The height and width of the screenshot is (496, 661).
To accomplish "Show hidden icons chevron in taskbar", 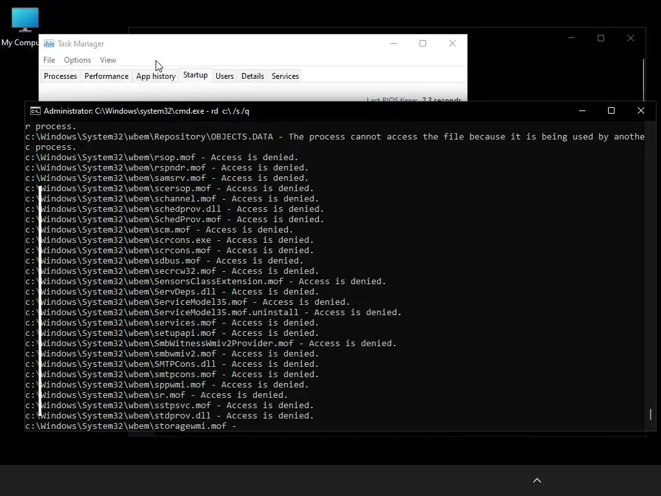I will [x=537, y=480].
